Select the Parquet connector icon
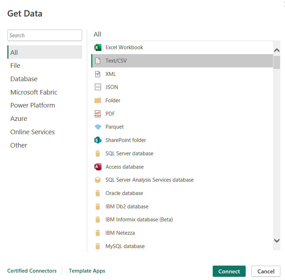 (98, 127)
